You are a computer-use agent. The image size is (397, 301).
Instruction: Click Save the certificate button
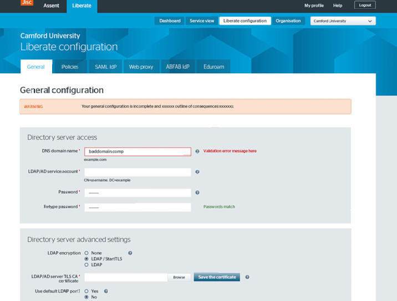217,277
